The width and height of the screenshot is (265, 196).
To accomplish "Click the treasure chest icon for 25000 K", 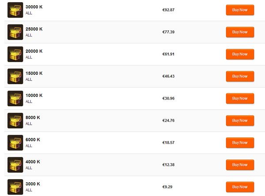I will coord(15,32).
